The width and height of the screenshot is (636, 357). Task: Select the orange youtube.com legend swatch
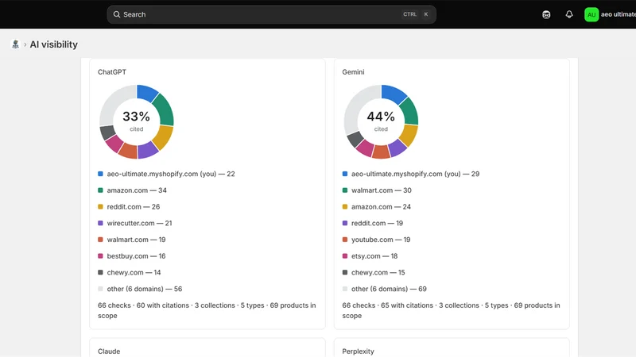[345, 240]
